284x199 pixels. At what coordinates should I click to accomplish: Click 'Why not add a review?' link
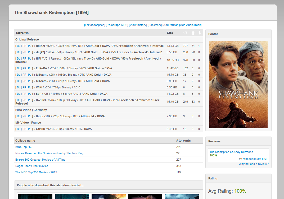click(x=254, y=164)
